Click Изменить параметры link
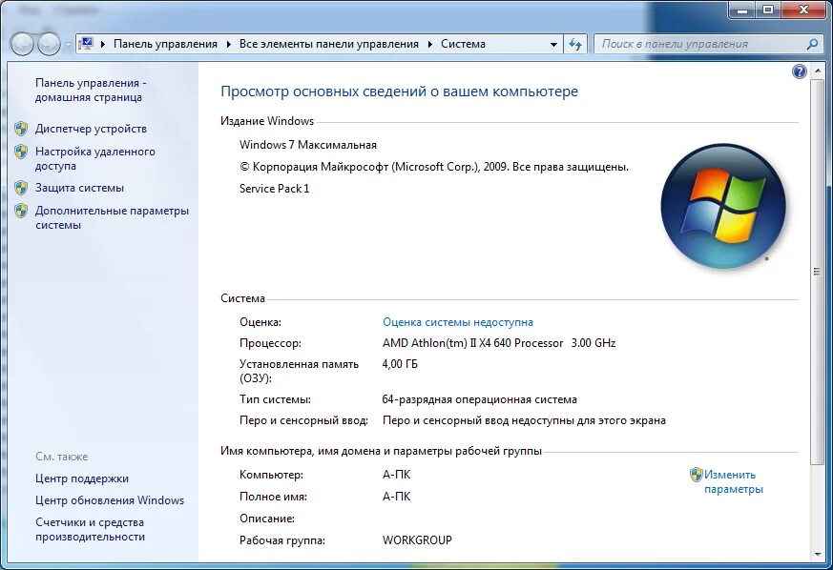Image resolution: width=833 pixels, height=570 pixels. (x=733, y=481)
